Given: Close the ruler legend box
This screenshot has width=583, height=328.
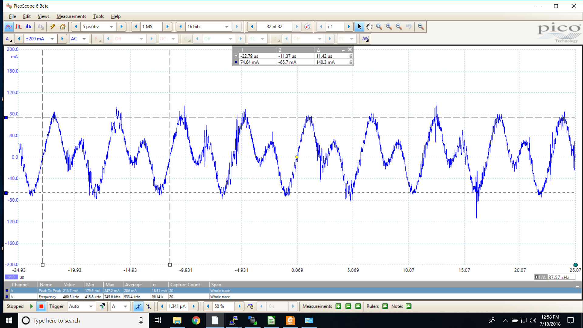Looking at the screenshot, I should coord(350,50).
